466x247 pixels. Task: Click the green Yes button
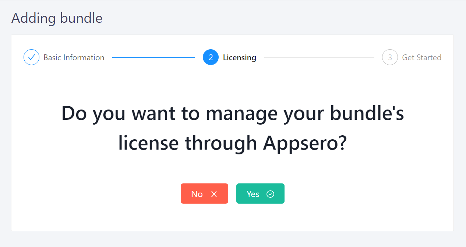[260, 193]
